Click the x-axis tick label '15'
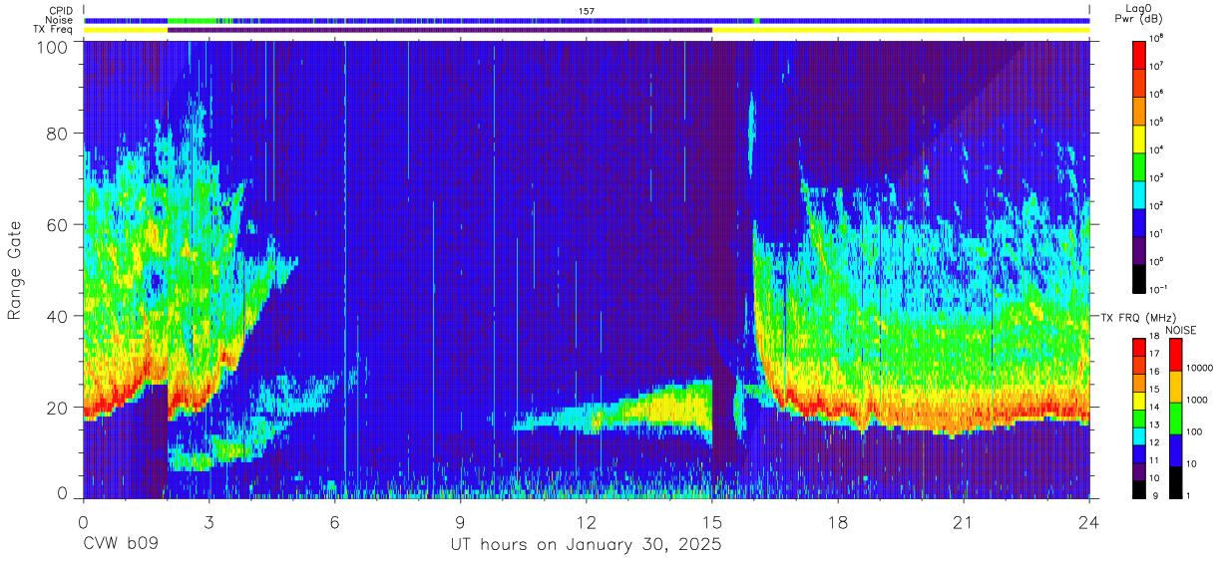The image size is (1225, 565). (712, 523)
